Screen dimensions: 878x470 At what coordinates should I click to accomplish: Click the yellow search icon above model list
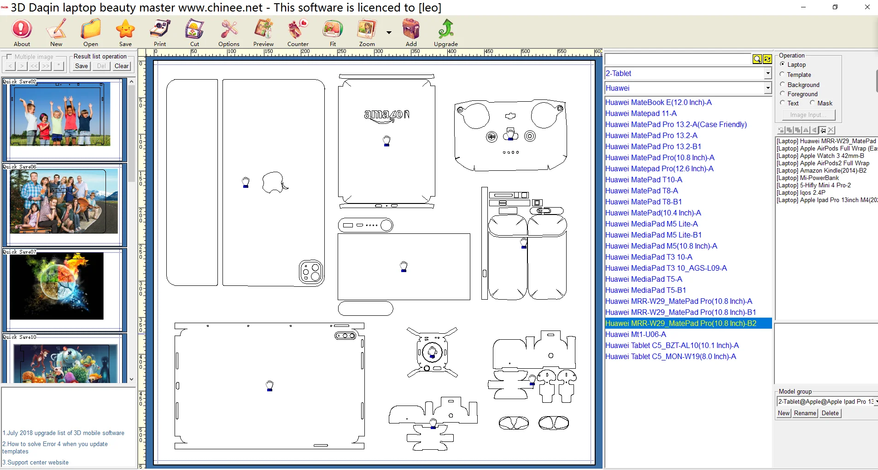point(757,59)
